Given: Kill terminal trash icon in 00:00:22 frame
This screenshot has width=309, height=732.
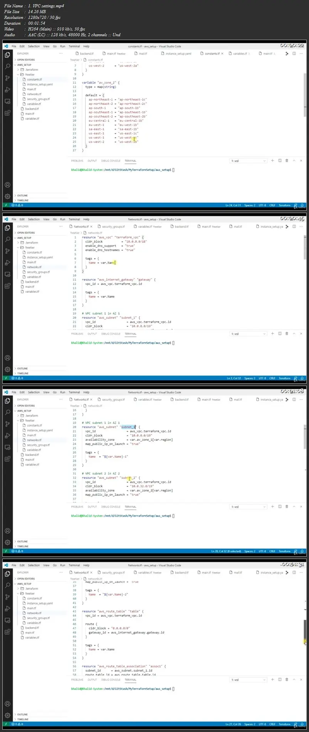Looking at the screenshot, I should click(x=287, y=161).
